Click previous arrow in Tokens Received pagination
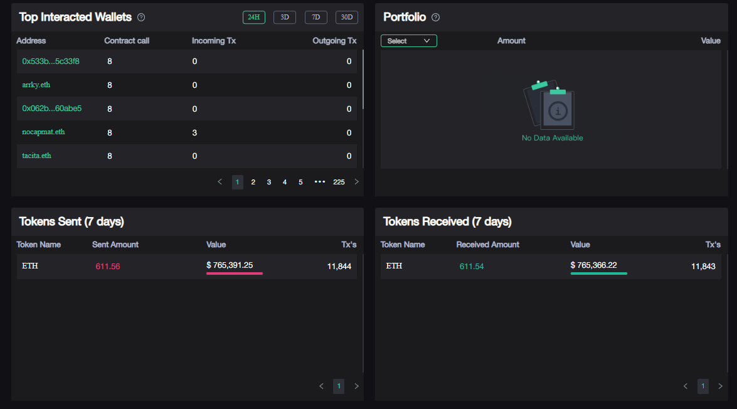This screenshot has width=737, height=409. point(686,386)
